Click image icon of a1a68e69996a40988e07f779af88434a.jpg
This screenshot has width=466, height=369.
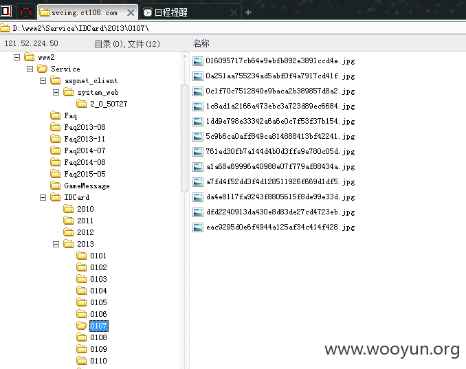198,167
